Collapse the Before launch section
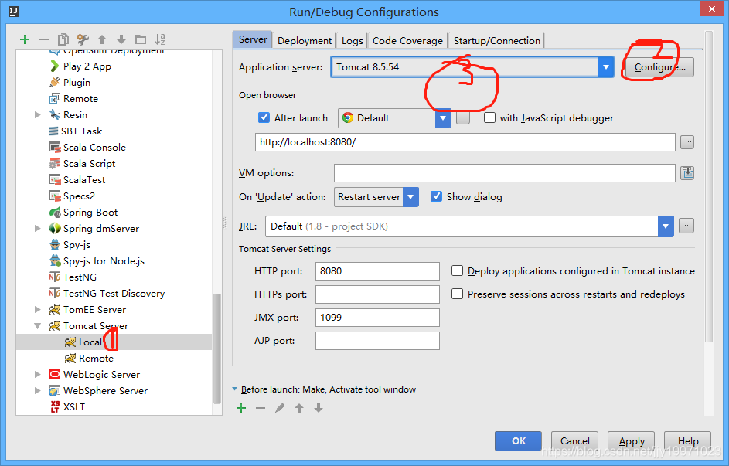The height and width of the screenshot is (466, 729). pyautogui.click(x=235, y=389)
